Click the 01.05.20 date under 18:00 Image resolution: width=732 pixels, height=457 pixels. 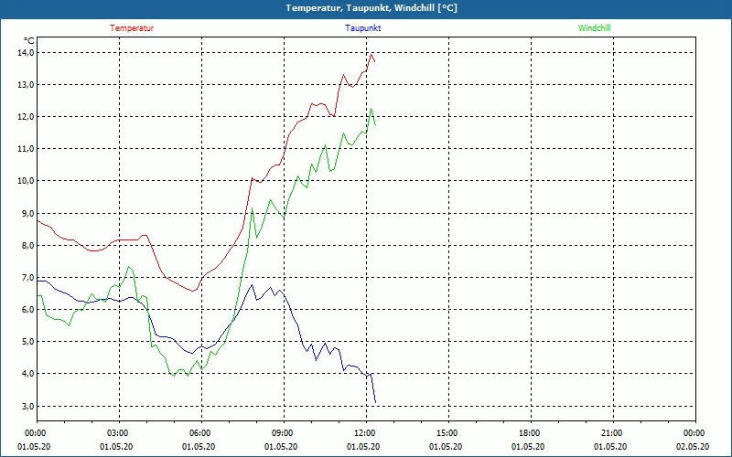[x=528, y=447]
